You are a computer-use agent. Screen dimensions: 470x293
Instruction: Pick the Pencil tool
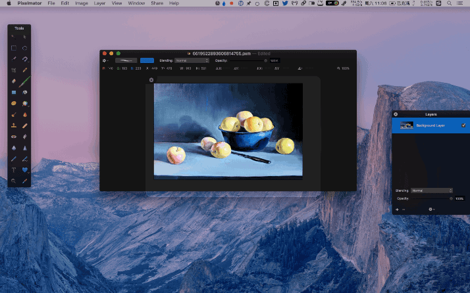click(x=24, y=70)
